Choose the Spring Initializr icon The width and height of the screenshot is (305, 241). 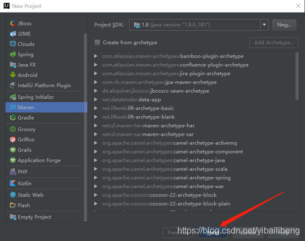tap(13, 97)
